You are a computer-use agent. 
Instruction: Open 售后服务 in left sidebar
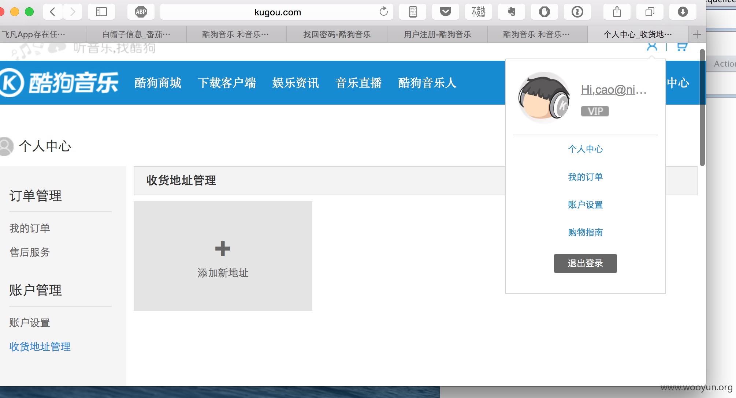click(30, 252)
